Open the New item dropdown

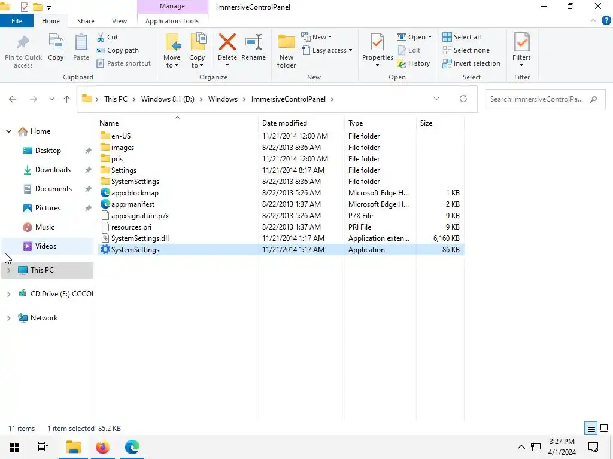point(317,37)
